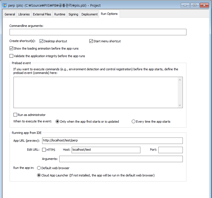Click the Port input field
This screenshot has width=212, height=198.
[x=170, y=150]
